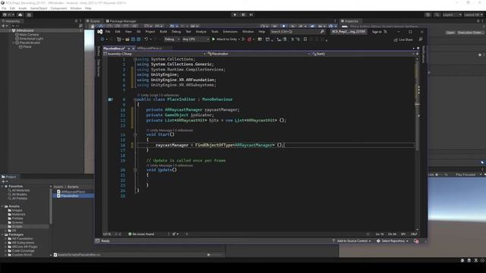Open Unity's Layers dropdown

(452, 15)
